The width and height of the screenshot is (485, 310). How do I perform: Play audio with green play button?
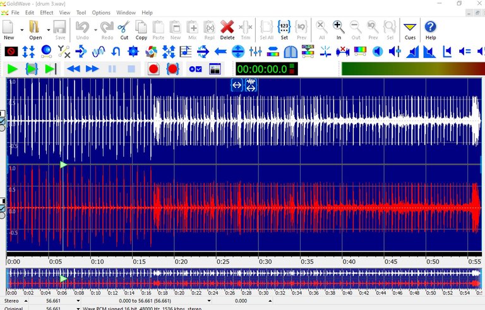(x=13, y=69)
